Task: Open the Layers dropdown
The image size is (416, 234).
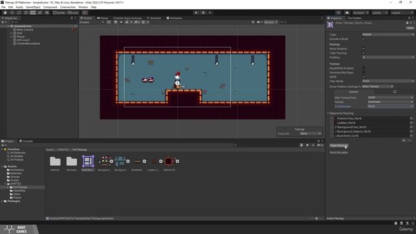Action: 380,12
